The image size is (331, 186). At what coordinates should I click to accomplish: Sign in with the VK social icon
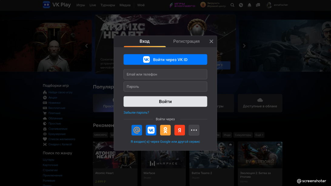(151, 130)
